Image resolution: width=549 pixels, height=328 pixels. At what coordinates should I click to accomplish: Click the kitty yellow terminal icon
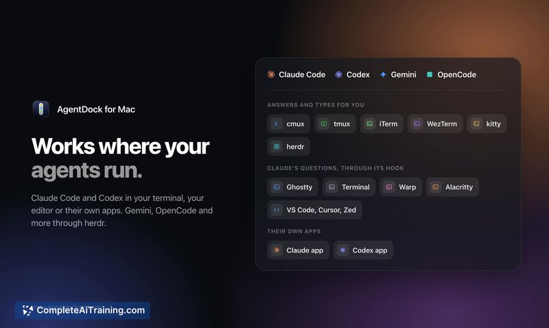[476, 124]
